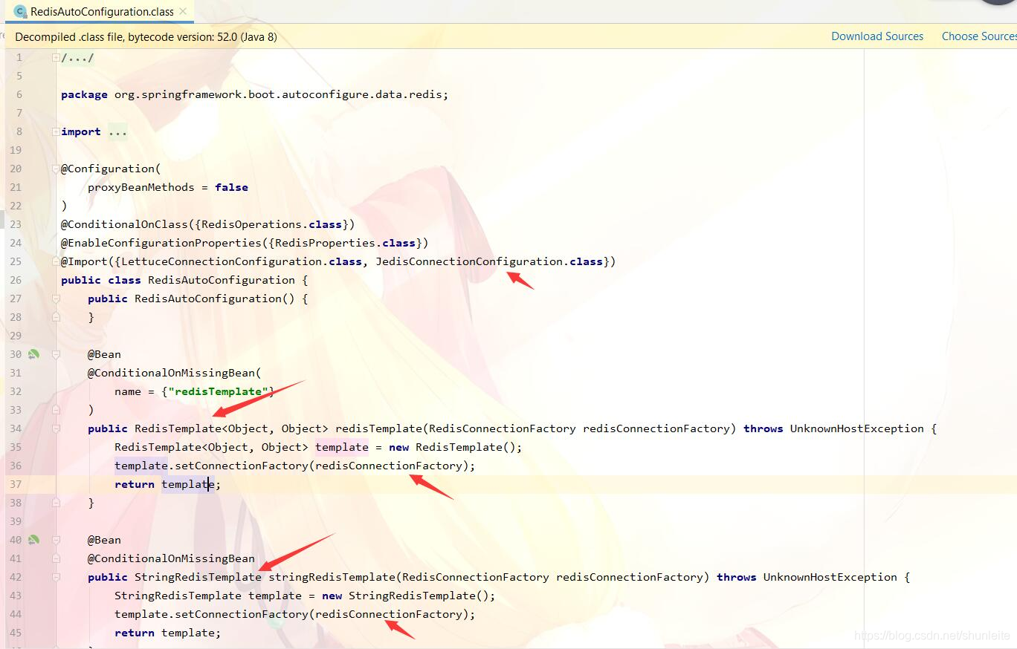Collapse the redisTemplate method at line 34
The height and width of the screenshot is (649, 1017).
click(56, 428)
